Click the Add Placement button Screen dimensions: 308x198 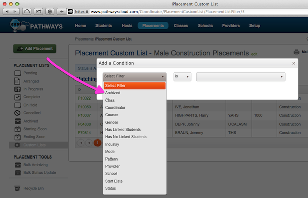[x=35, y=49]
